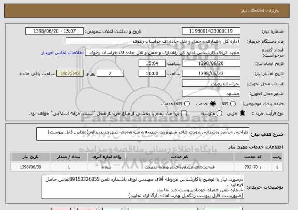
Task: Click the تعداد / مقدار column header
Action: pos(69,157)
